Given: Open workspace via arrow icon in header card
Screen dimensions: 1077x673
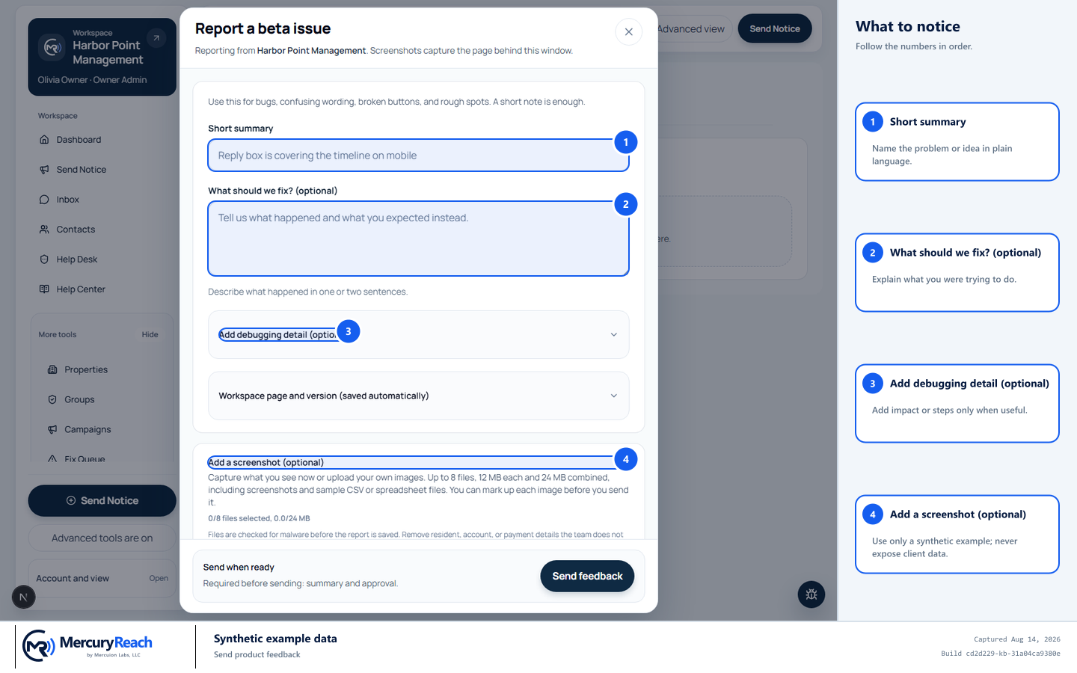Looking at the screenshot, I should pos(156,38).
